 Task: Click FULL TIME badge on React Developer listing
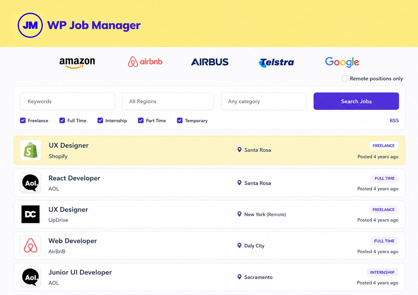point(384,178)
